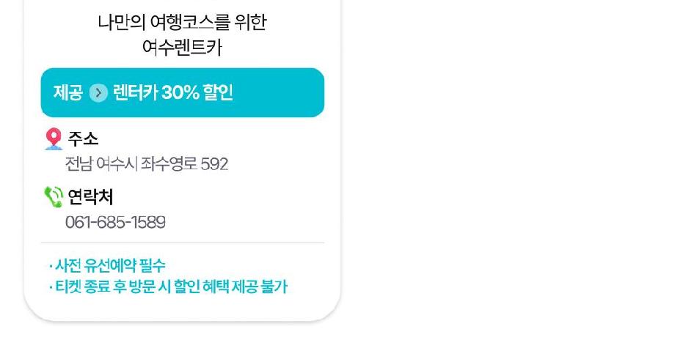This screenshot has width=697, height=362.
Task: Click the '나만의 여행코스를 위한' tagline
Action: point(182,23)
